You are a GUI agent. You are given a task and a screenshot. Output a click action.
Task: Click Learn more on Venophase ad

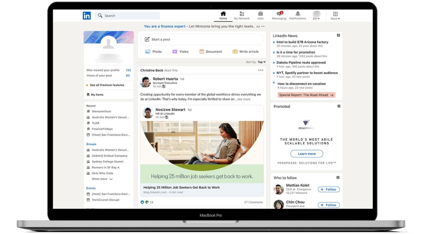coord(307,154)
